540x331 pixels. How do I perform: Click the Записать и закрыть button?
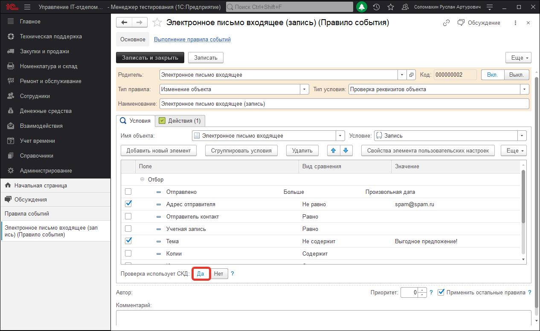pyautogui.click(x=150, y=57)
